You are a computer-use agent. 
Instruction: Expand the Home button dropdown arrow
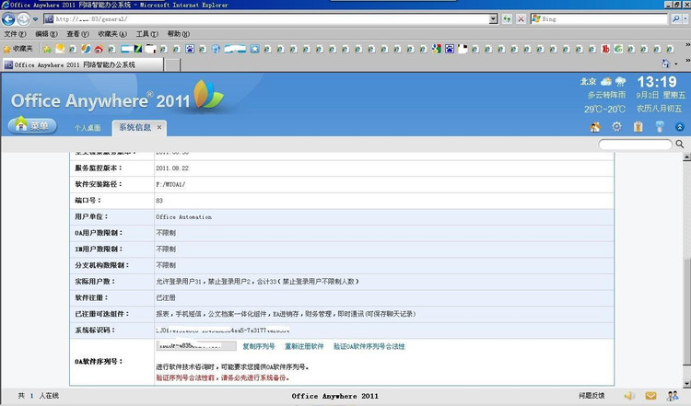[676, 64]
